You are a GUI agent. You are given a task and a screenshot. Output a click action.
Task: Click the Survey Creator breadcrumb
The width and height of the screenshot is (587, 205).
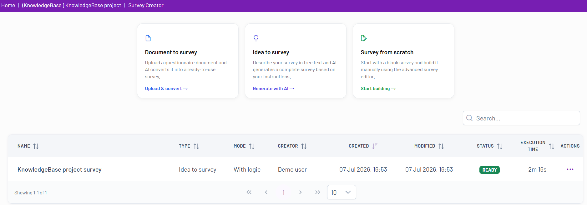[146, 5]
